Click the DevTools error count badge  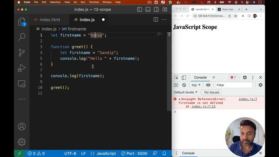coord(233,78)
